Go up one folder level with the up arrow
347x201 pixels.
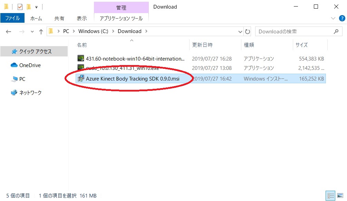point(41,32)
